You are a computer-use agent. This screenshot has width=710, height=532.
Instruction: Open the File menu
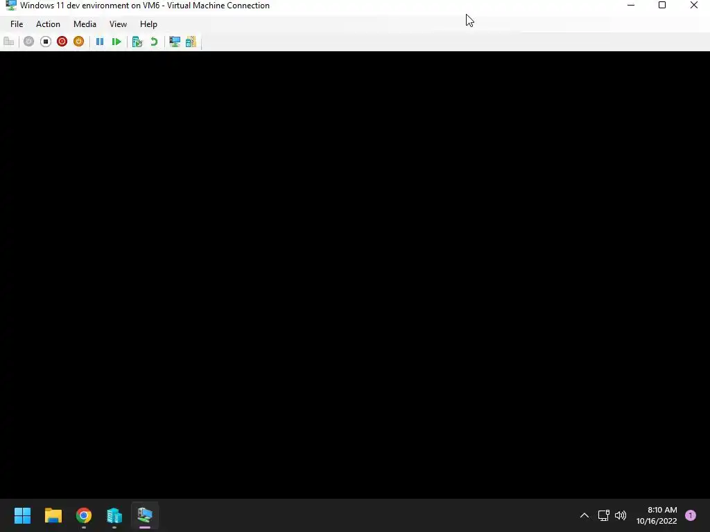pyautogui.click(x=17, y=24)
